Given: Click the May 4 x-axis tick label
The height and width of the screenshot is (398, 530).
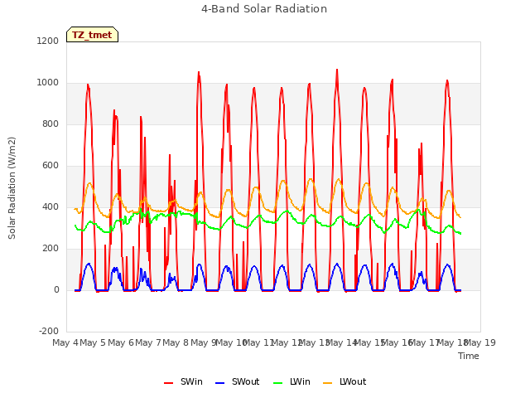Looking at the screenshot, I should point(65,342).
